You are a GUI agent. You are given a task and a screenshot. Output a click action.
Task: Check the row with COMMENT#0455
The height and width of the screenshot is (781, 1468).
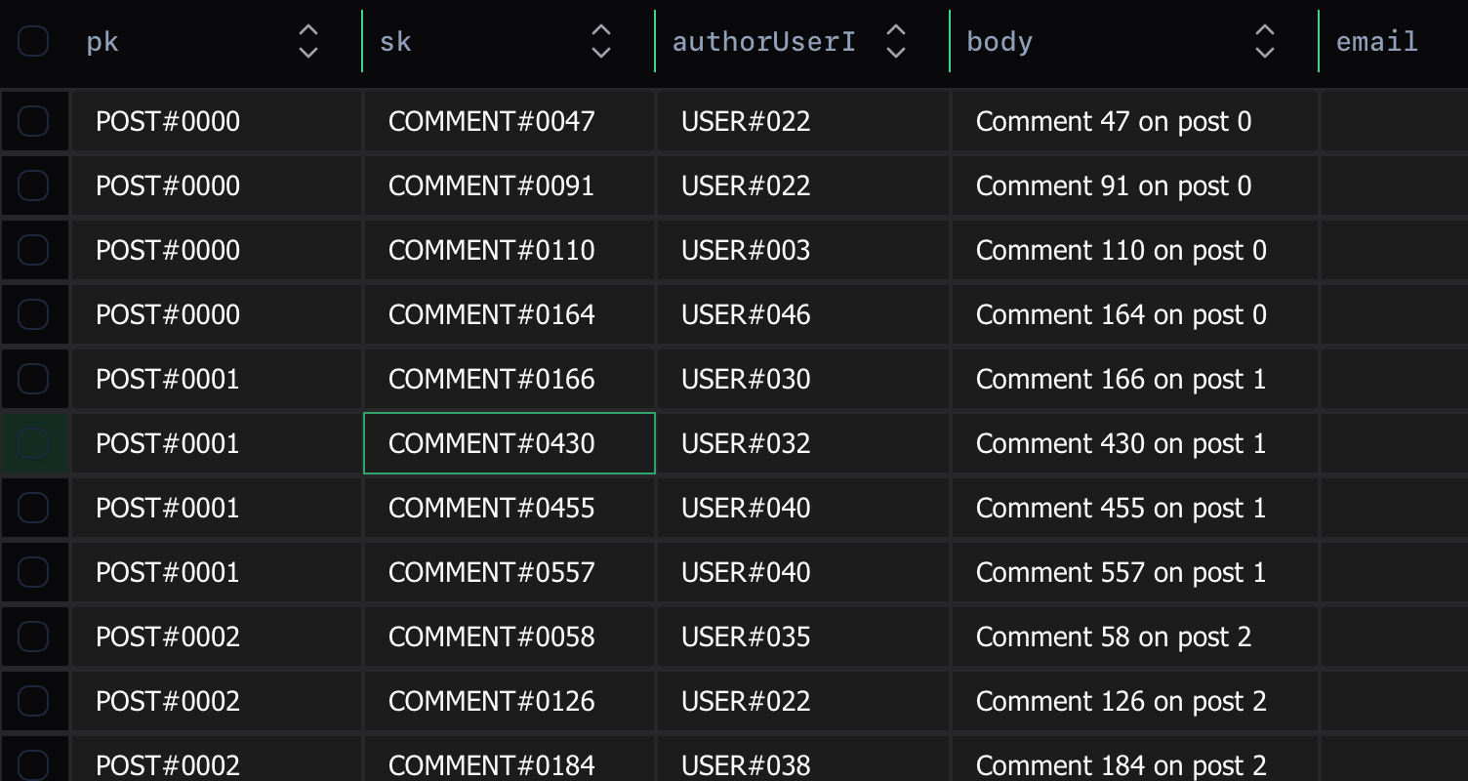point(33,508)
